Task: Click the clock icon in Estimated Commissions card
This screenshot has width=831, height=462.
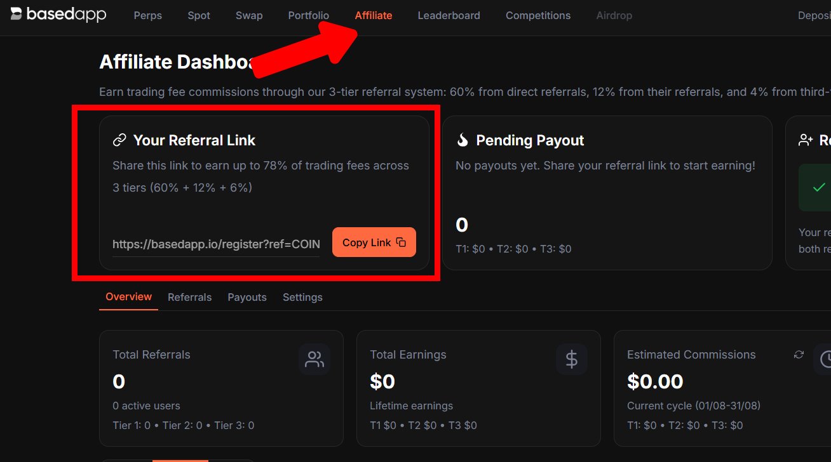Action: click(x=825, y=359)
